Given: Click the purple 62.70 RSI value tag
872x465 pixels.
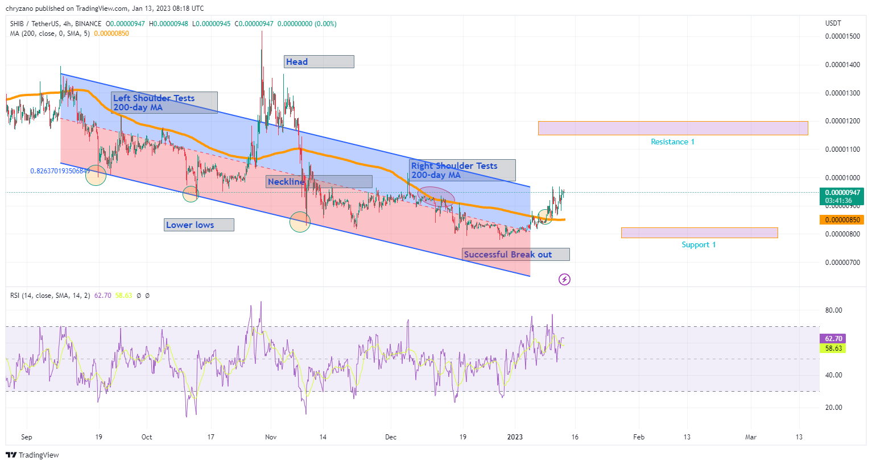Looking at the screenshot, I should [x=833, y=338].
